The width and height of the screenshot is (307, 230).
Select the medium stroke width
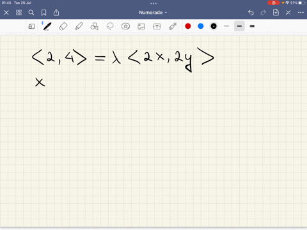(x=239, y=26)
